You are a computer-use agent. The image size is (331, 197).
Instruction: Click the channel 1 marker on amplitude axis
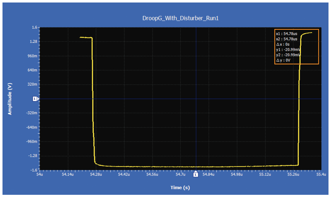(x=35, y=99)
